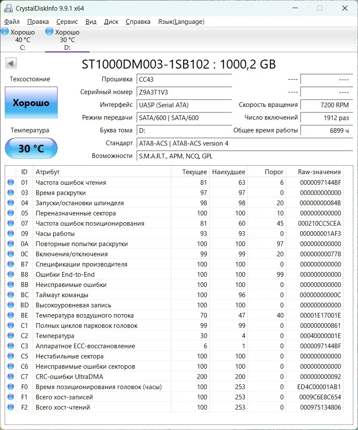
Task: Open the Вид menu
Action: click(91, 22)
